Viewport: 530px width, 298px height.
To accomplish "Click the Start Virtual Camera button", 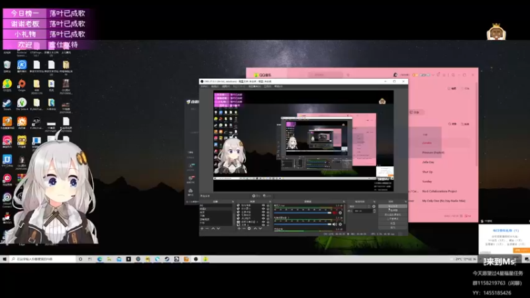I will click(x=392, y=215).
